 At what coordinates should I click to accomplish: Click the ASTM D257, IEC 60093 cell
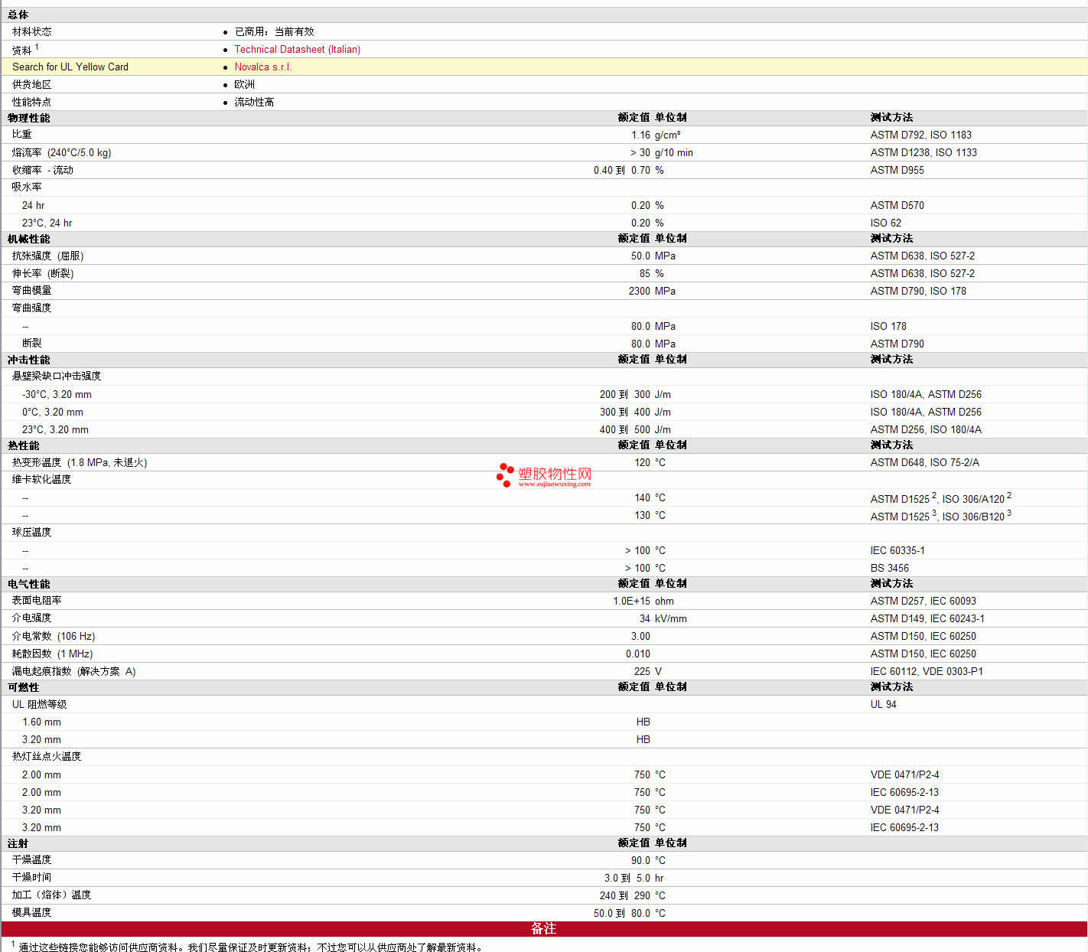coord(923,602)
